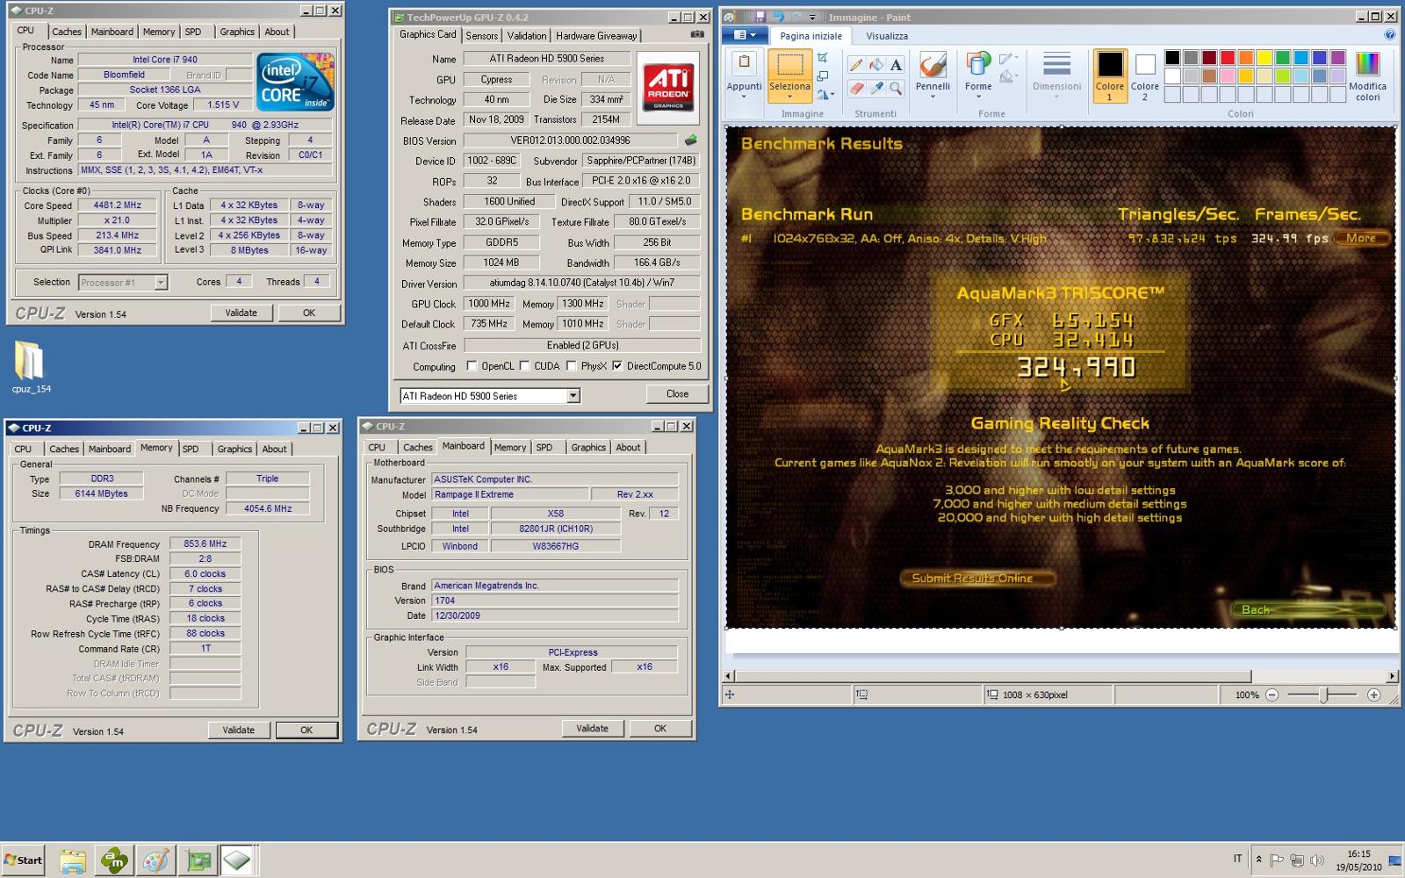Click the Resize icon in Immagine group

(823, 76)
